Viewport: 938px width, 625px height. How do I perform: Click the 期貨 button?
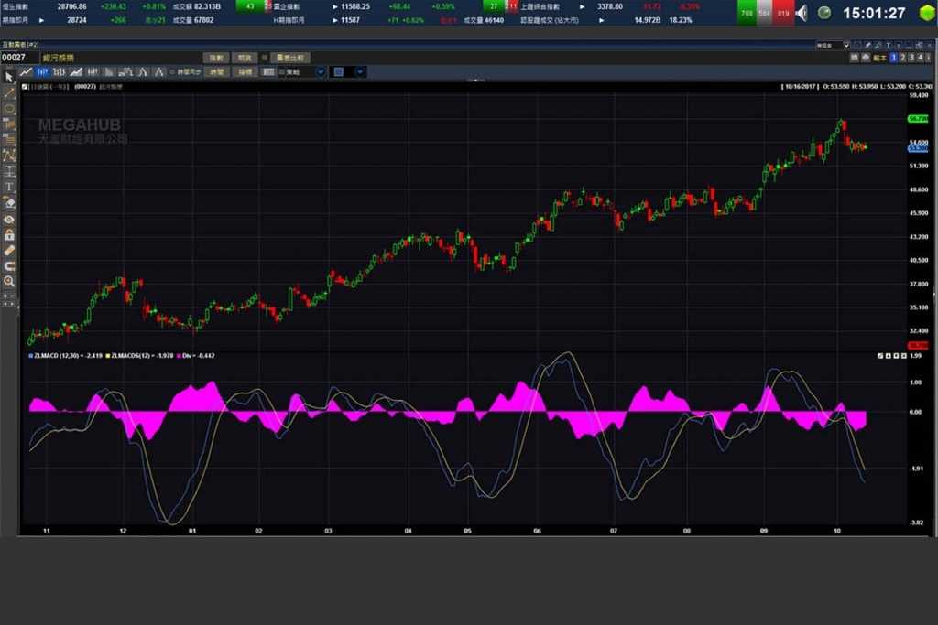(x=244, y=58)
